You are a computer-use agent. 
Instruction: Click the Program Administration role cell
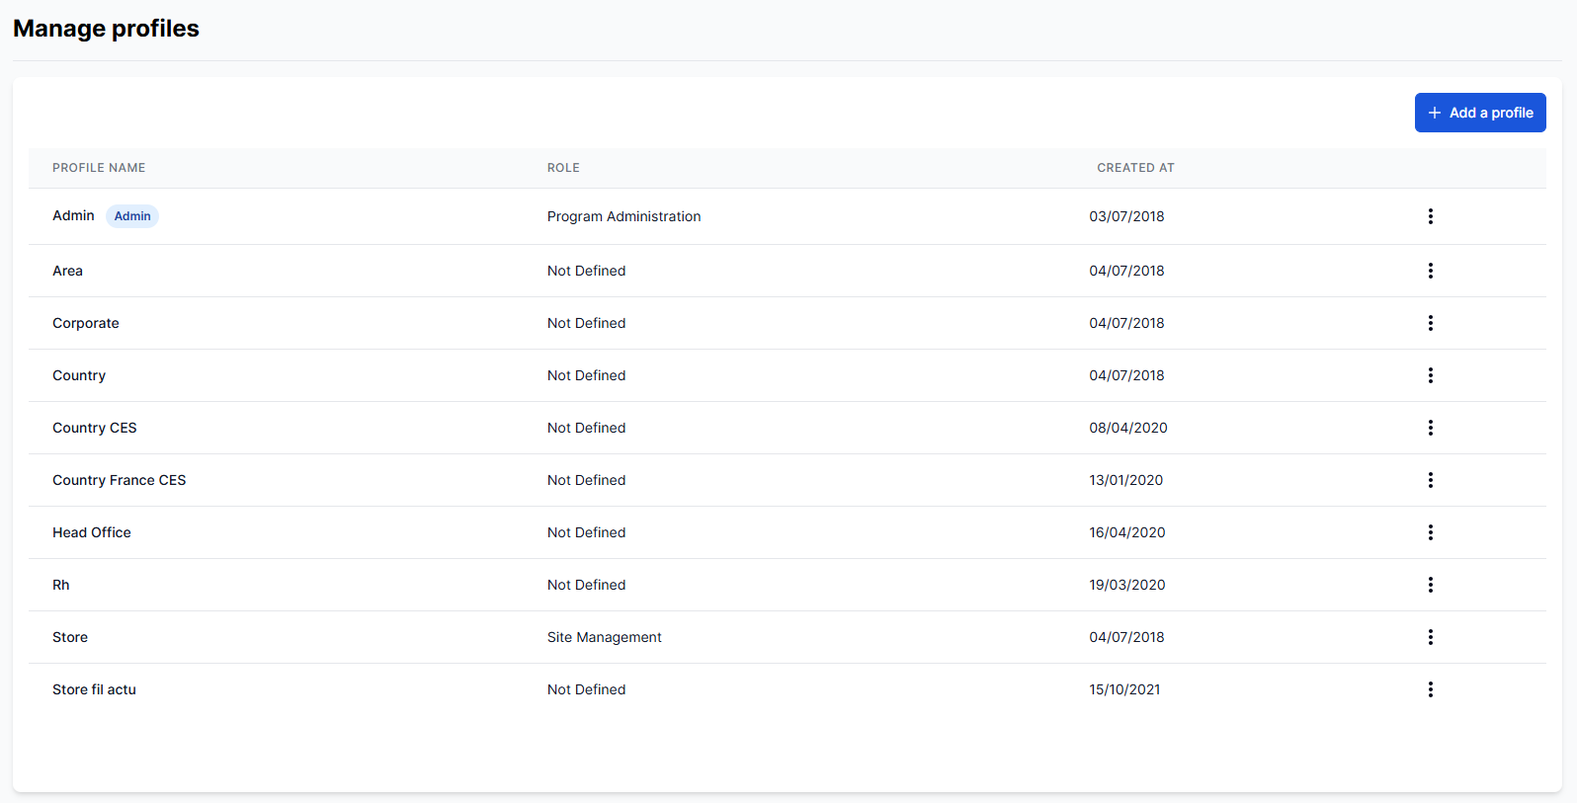pos(623,216)
